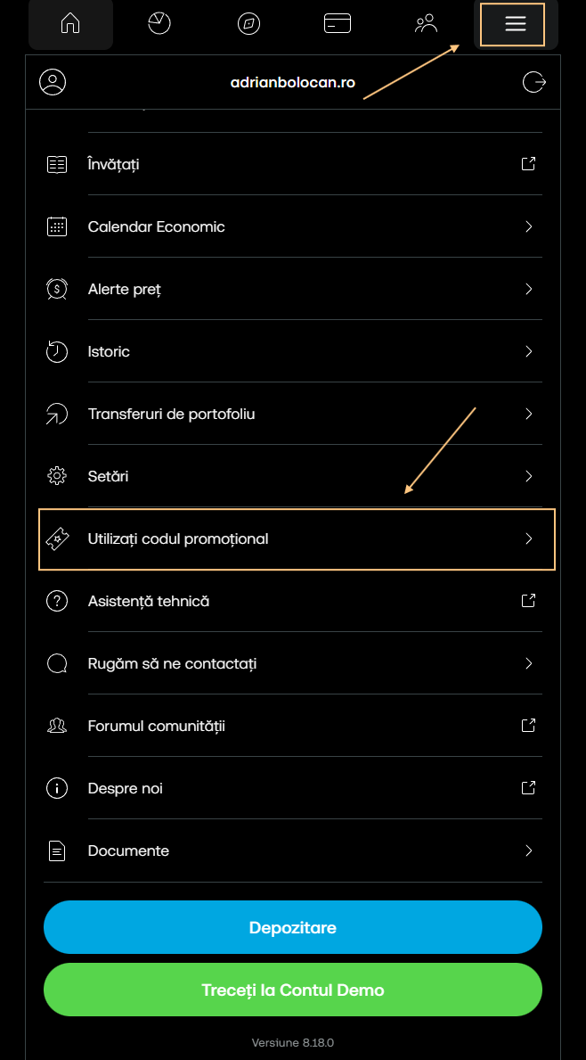Open the Discover compass tab

(248, 24)
